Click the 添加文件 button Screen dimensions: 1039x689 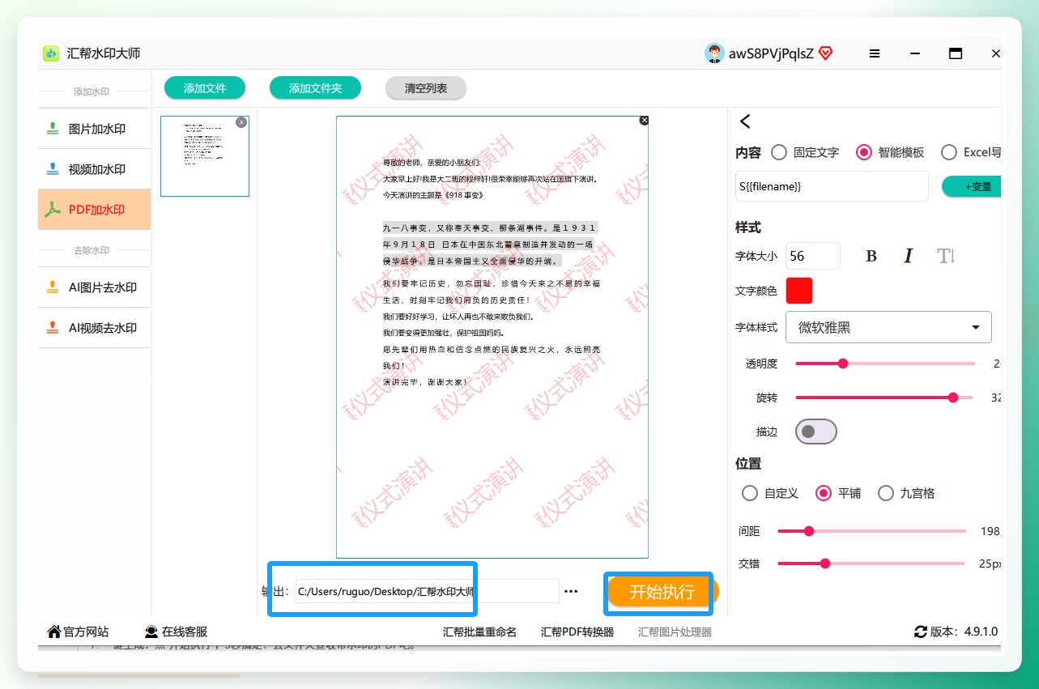(x=205, y=88)
